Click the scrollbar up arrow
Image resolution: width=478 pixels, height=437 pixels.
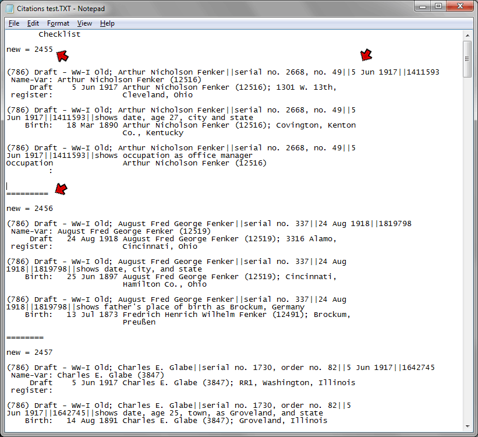click(467, 35)
